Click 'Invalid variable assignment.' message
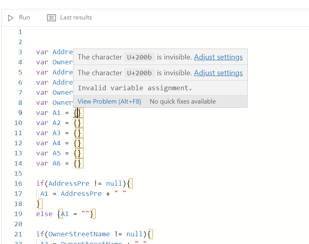Screen dimensions: 309x244 pos(135,88)
